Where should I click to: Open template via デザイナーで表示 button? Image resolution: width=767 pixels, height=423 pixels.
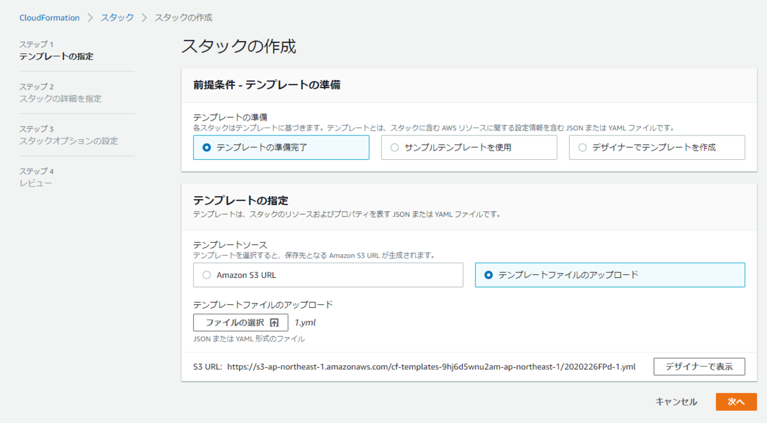pyautogui.click(x=699, y=366)
